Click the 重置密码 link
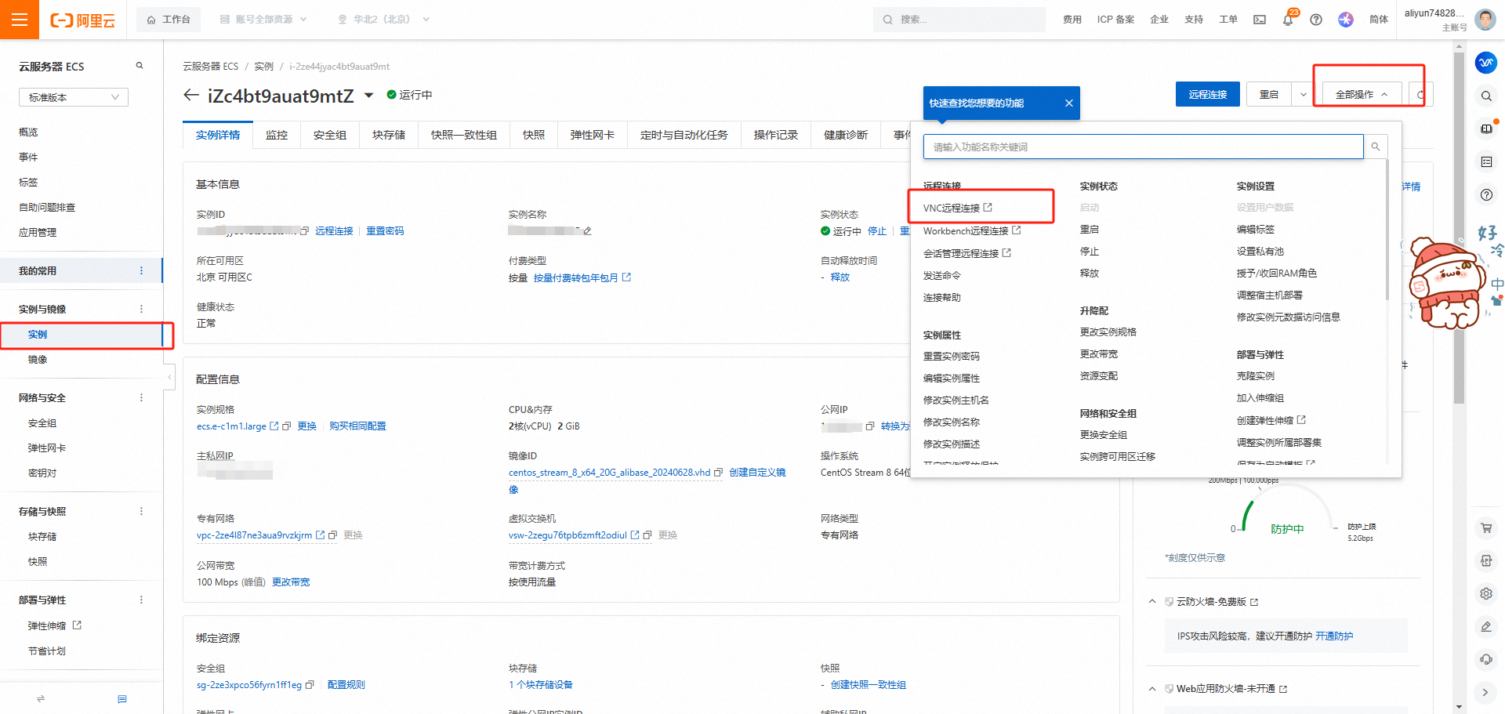Image resolution: width=1505 pixels, height=714 pixels. click(385, 230)
